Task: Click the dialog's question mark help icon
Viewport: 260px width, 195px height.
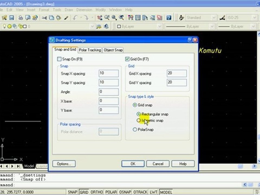Action: coord(190,40)
